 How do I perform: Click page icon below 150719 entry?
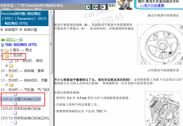tap(15, 123)
